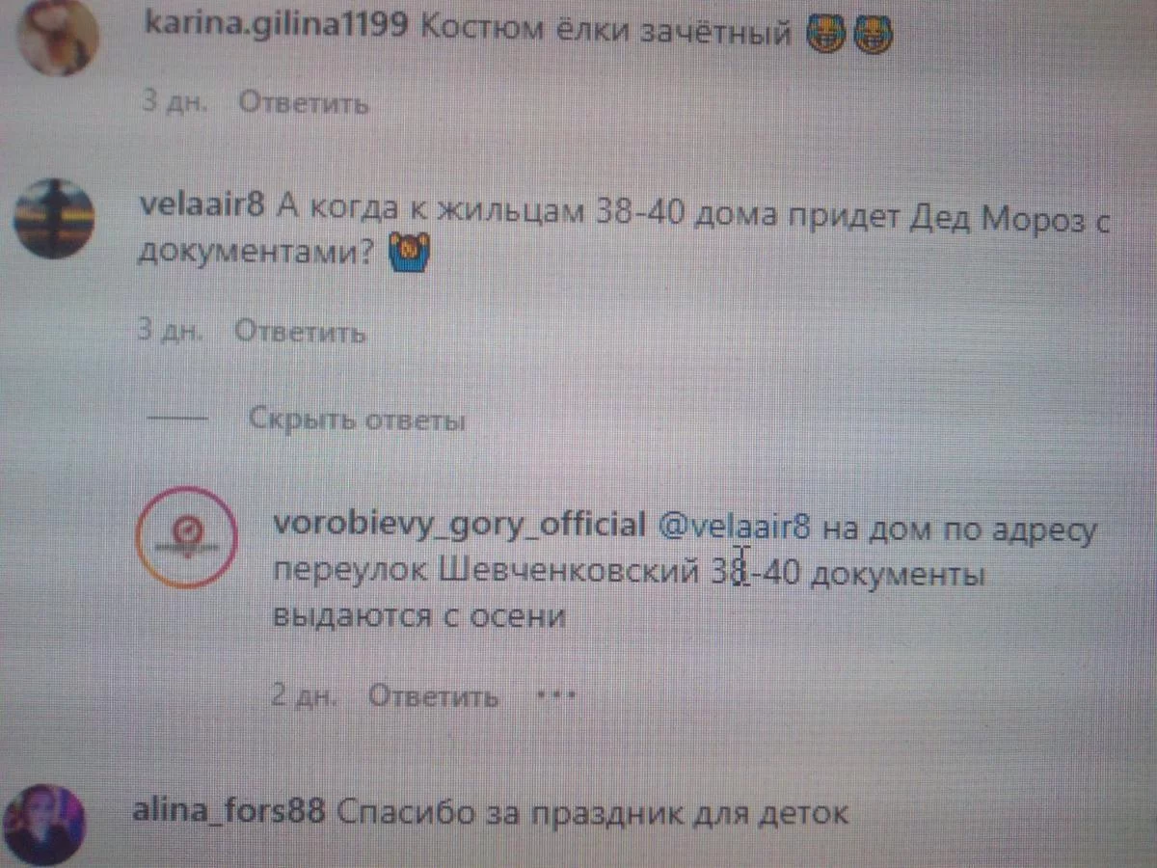The height and width of the screenshot is (868, 1157).
Task: Reply to velaair8 comment with Ответить
Action: pos(301,333)
